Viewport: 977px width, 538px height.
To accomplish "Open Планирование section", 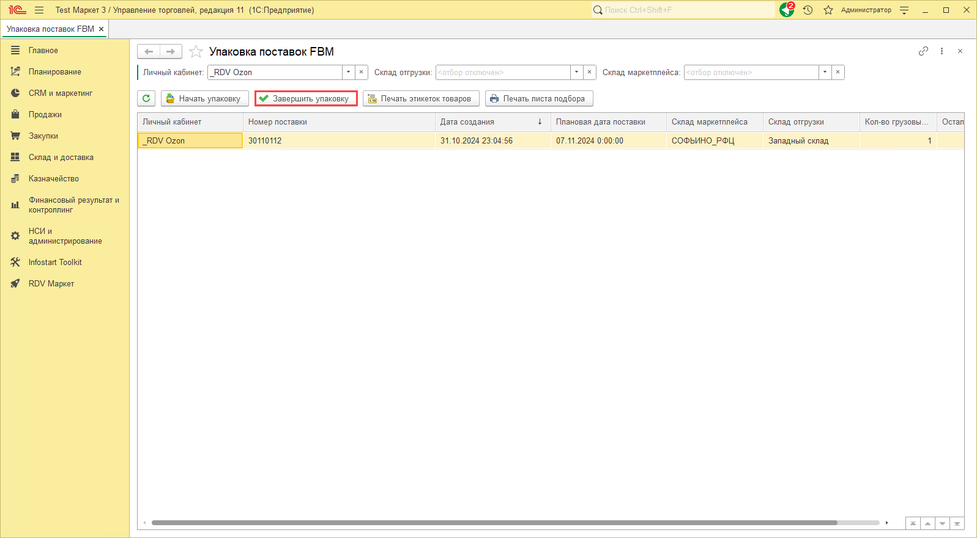I will click(65, 71).
